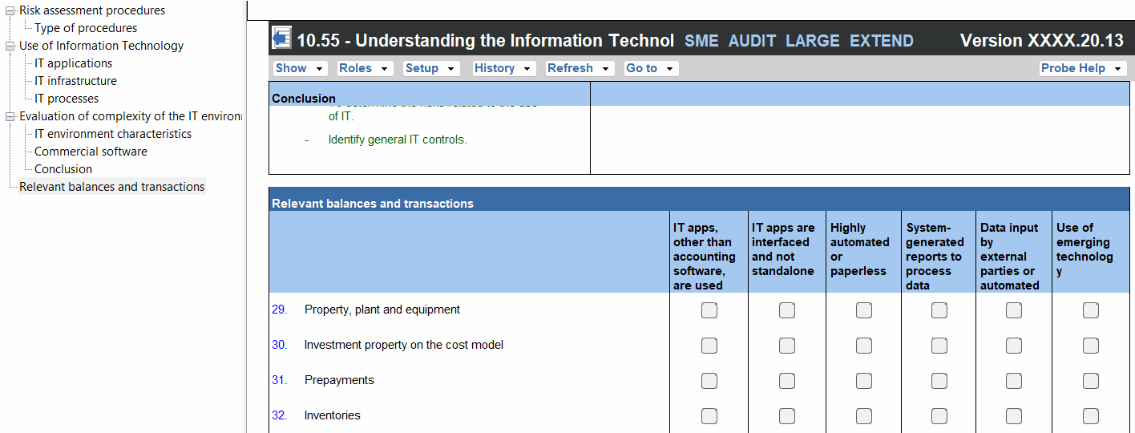This screenshot has width=1135, height=433.
Task: Collapse the Use of Information Technology node
Action: coord(10,47)
